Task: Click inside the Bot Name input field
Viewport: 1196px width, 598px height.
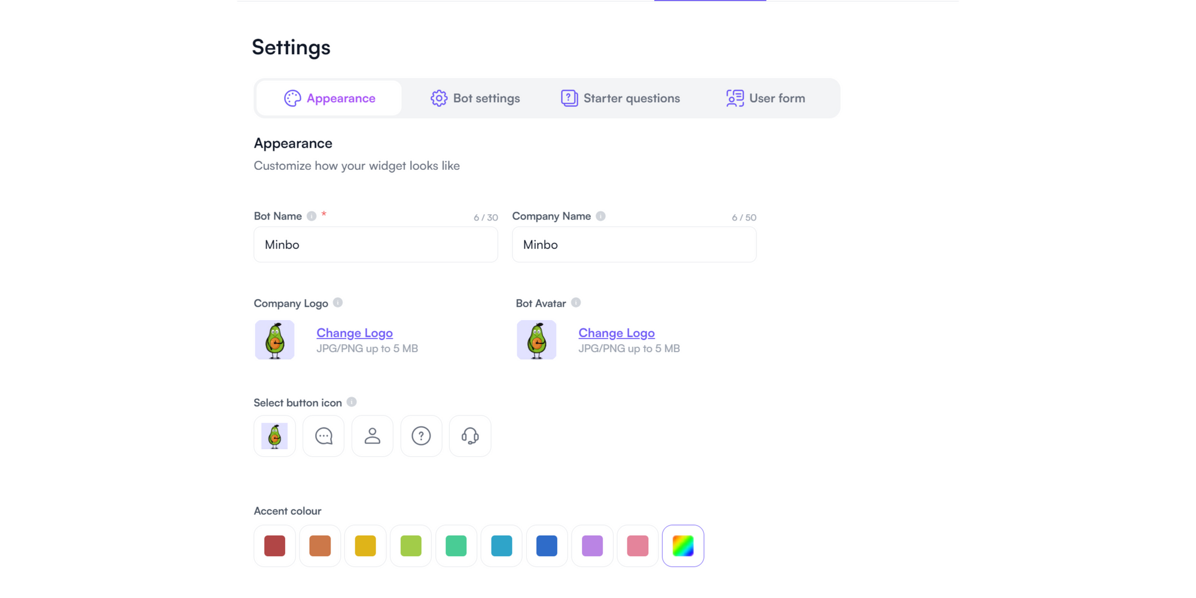Action: point(376,244)
